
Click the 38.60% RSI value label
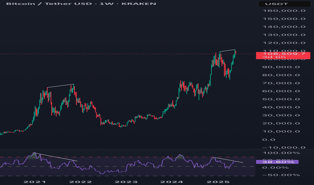point(277,162)
